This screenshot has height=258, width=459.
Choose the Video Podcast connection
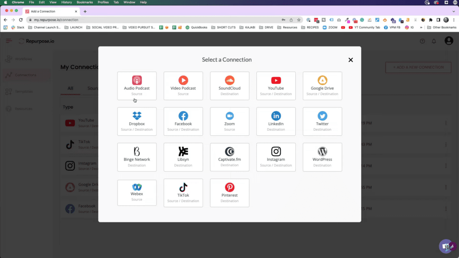point(183,86)
